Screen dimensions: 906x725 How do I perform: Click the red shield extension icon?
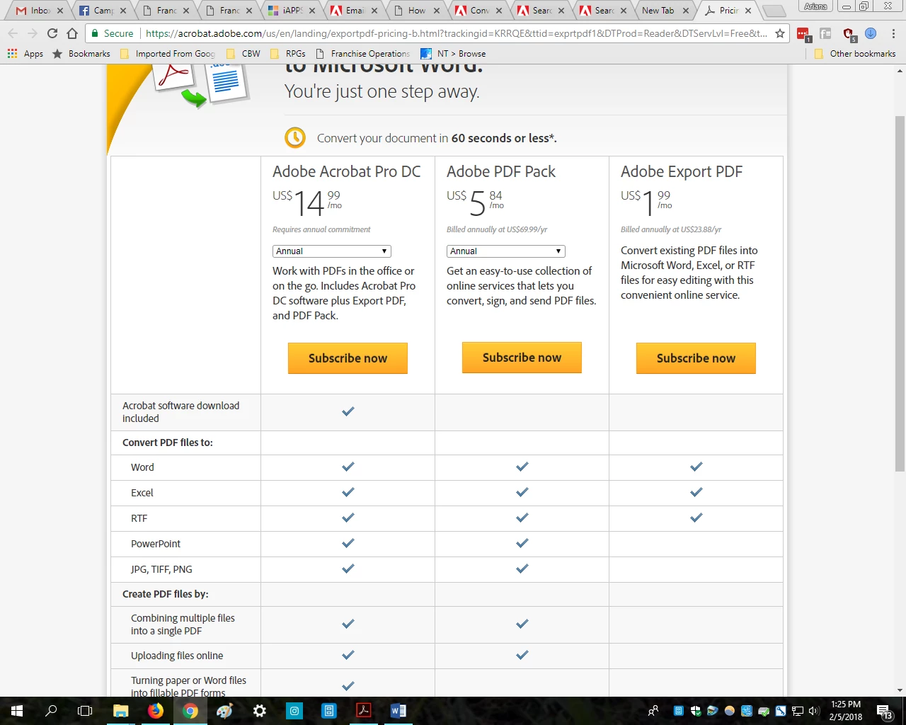coord(849,34)
